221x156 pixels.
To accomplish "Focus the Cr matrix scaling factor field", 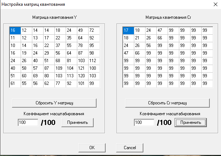I will click(x=144, y=122).
